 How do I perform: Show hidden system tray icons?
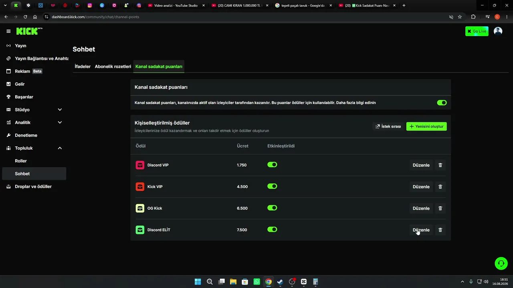click(462, 282)
